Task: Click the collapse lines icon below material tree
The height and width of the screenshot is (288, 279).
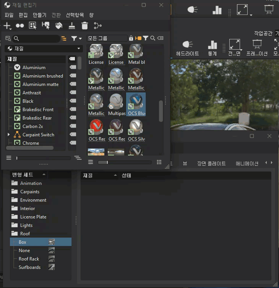Action: coord(9,158)
